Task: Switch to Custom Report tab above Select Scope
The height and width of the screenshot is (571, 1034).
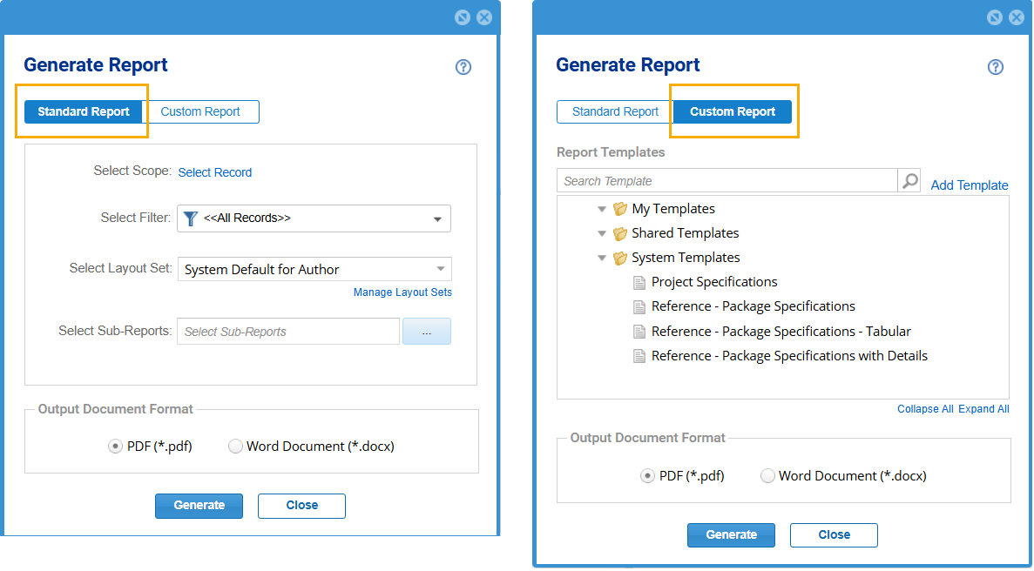Action: point(200,111)
